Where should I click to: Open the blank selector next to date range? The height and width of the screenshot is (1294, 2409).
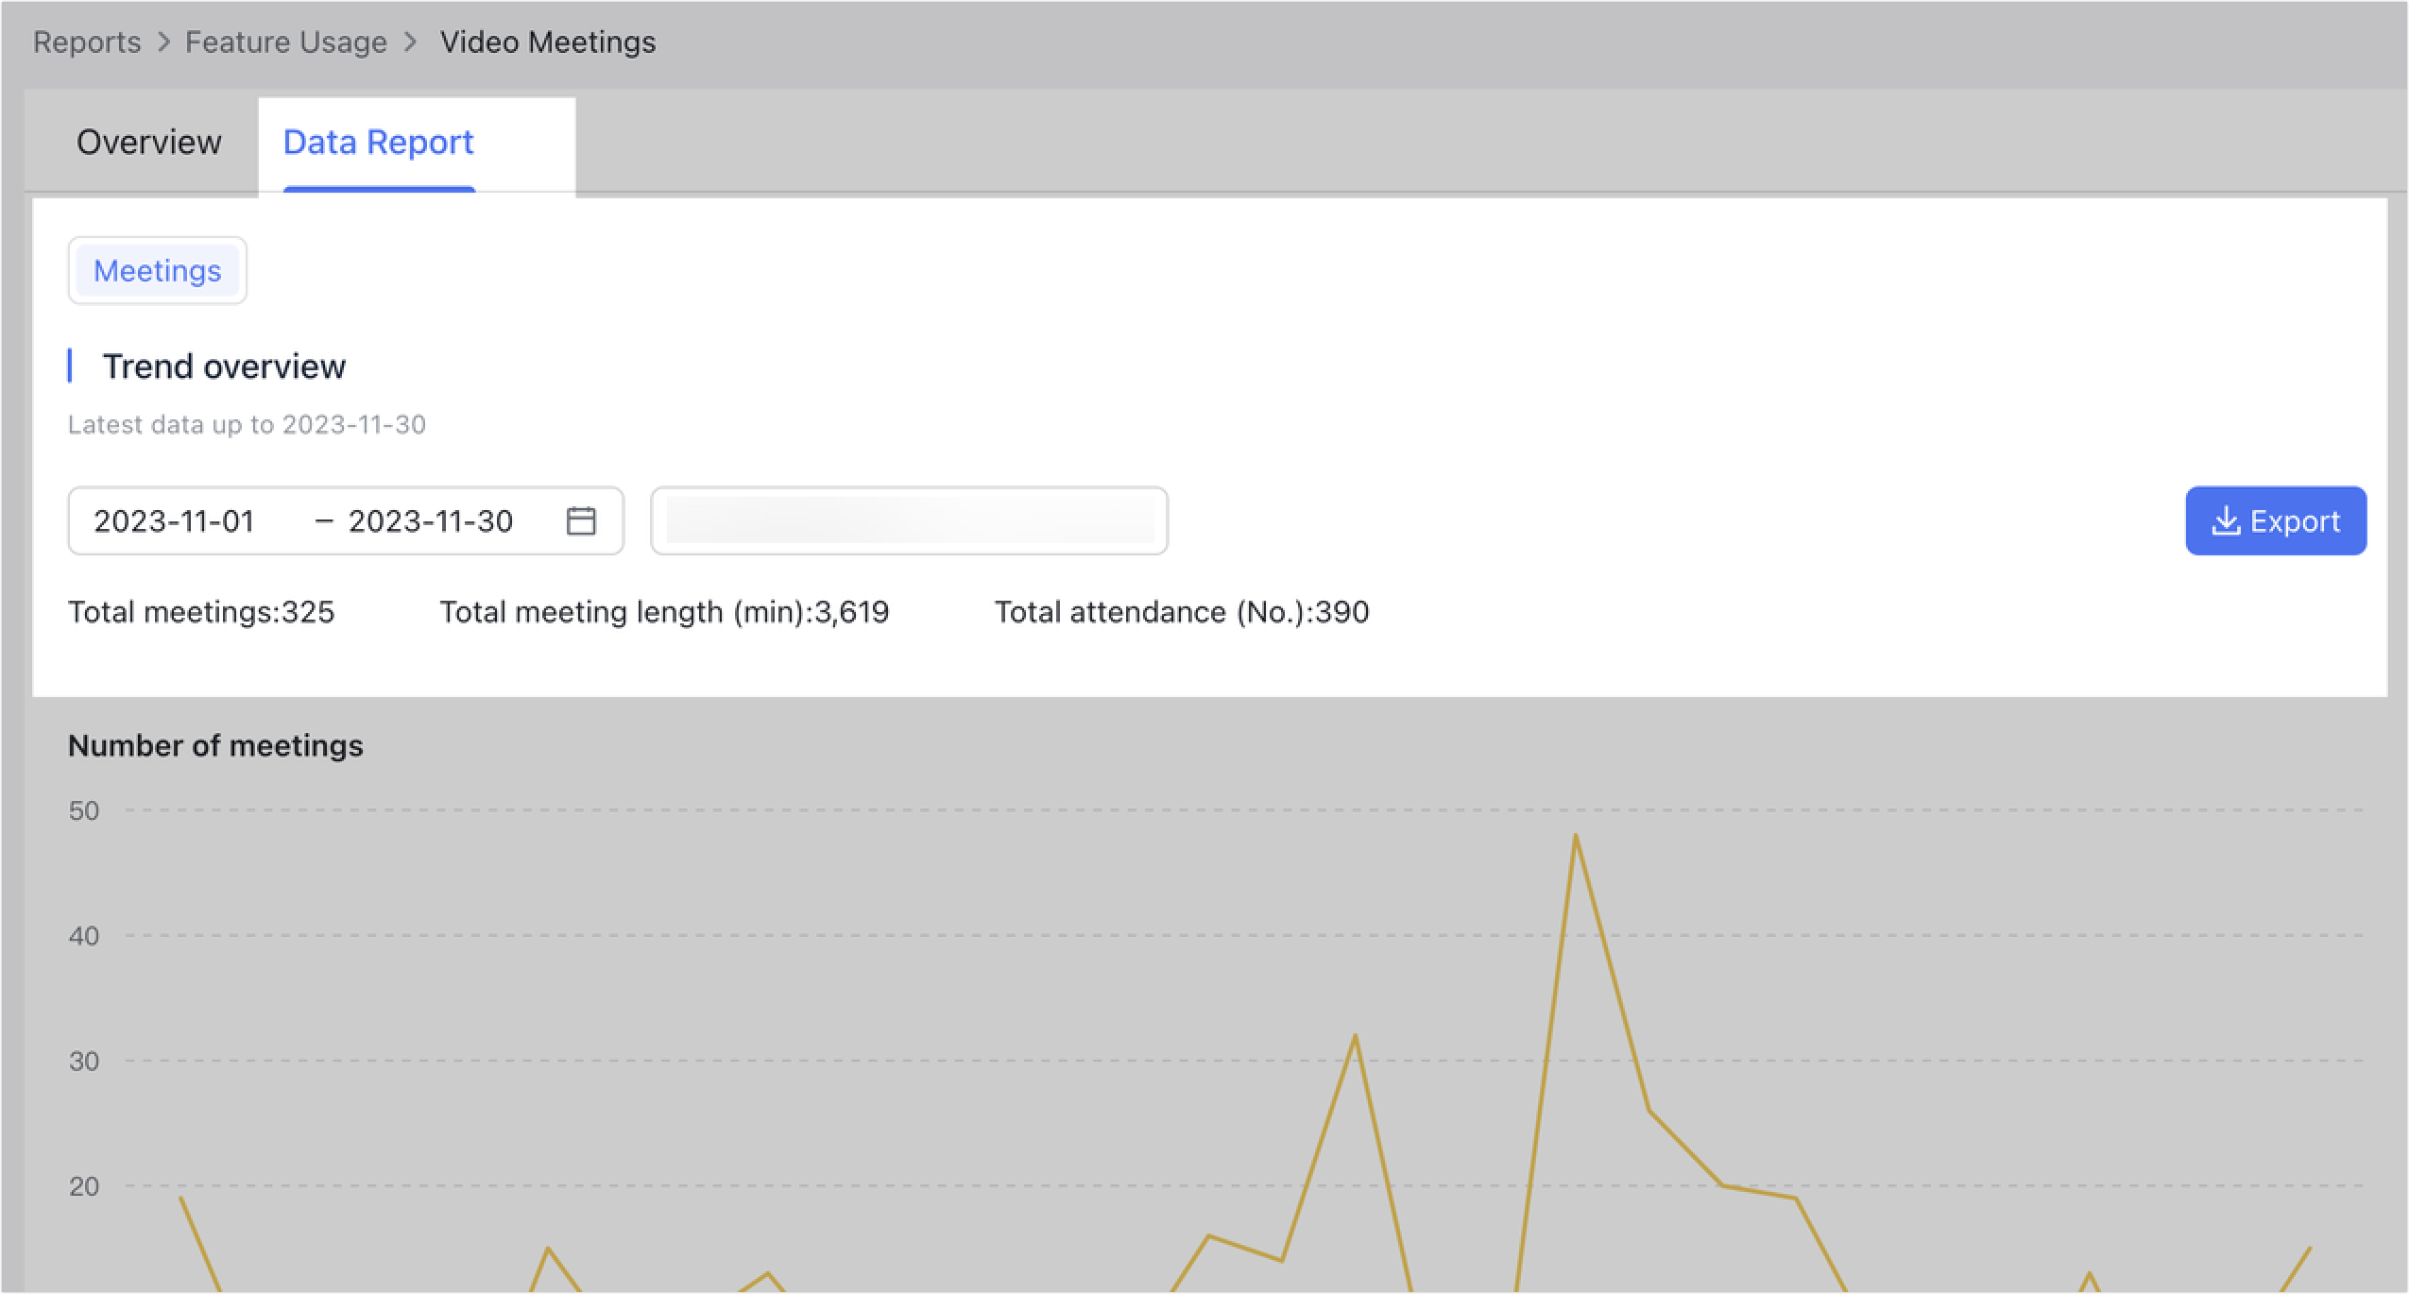909,520
